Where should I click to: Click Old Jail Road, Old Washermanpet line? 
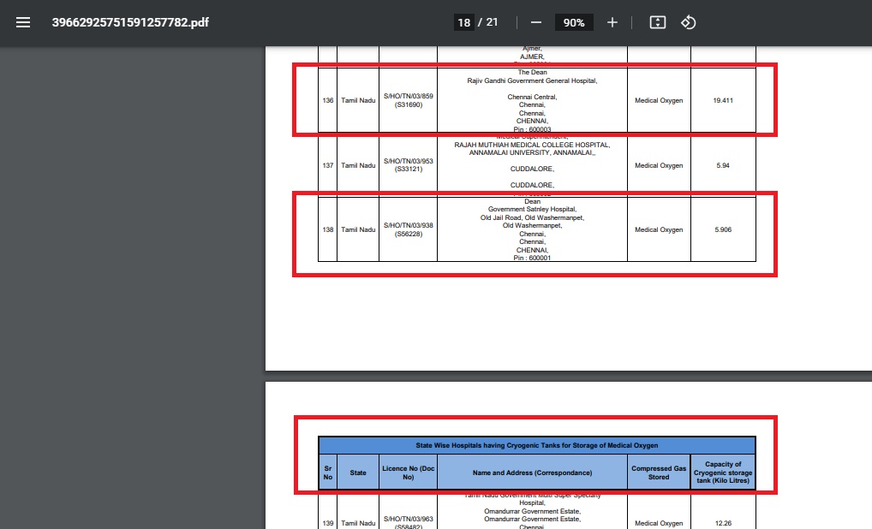tap(532, 217)
